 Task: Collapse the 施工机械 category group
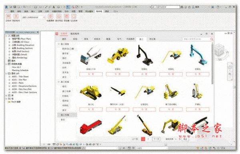(x=58, y=82)
